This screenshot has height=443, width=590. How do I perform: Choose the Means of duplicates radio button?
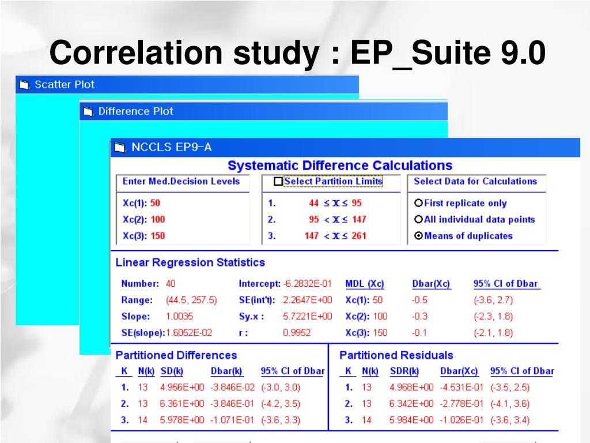418,236
